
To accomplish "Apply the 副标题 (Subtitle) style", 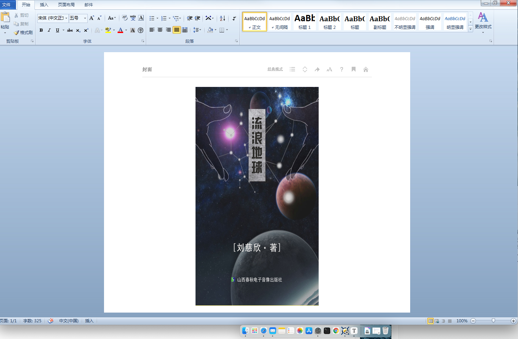I will 380,22.
